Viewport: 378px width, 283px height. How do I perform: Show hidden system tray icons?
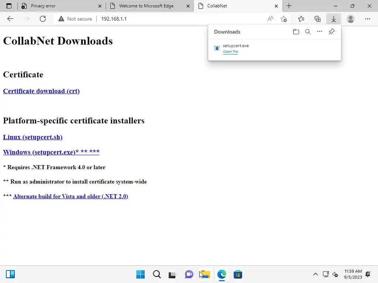pos(315,274)
